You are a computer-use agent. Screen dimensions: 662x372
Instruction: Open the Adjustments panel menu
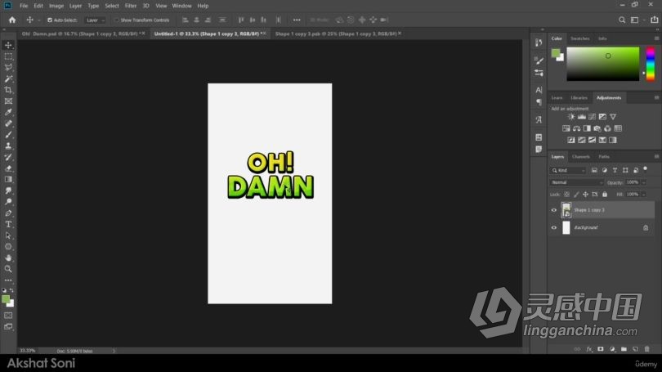(x=656, y=97)
